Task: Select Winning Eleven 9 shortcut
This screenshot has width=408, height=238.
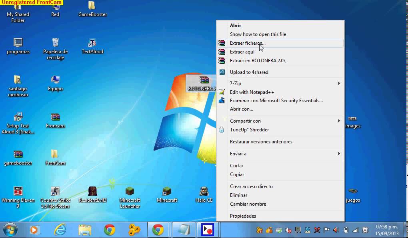Action: click(x=18, y=197)
